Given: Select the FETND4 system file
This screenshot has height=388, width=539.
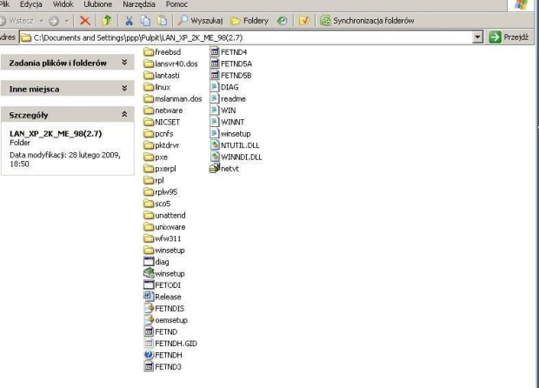Looking at the screenshot, I should 229,52.
